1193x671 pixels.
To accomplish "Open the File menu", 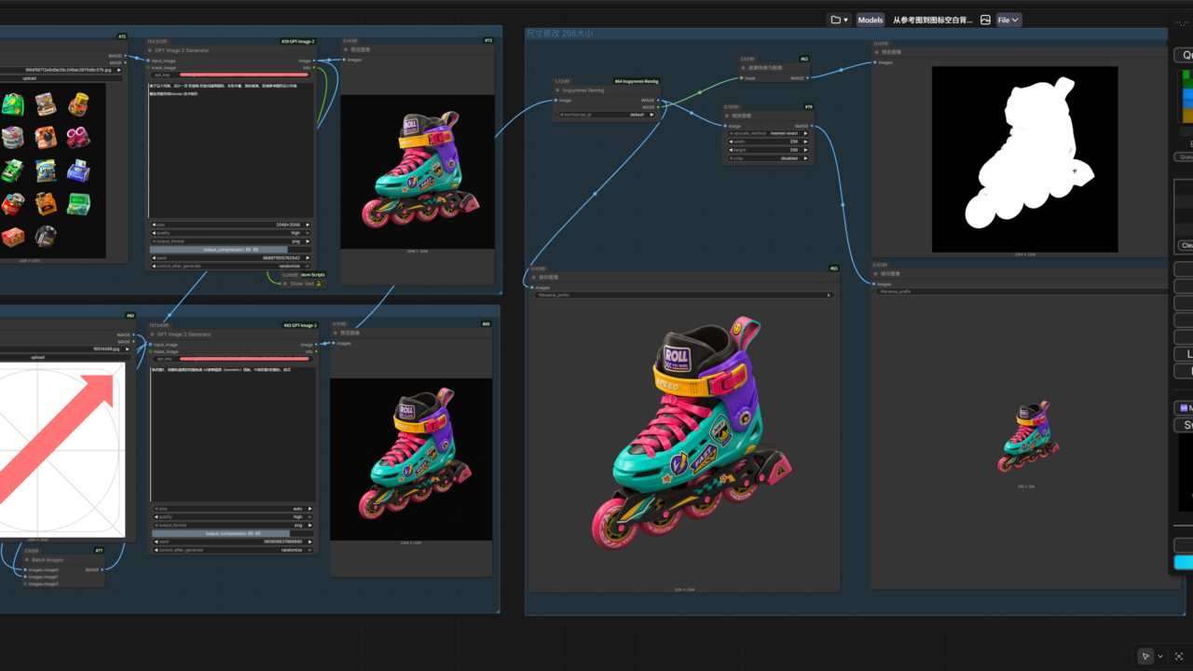I will tap(1008, 20).
